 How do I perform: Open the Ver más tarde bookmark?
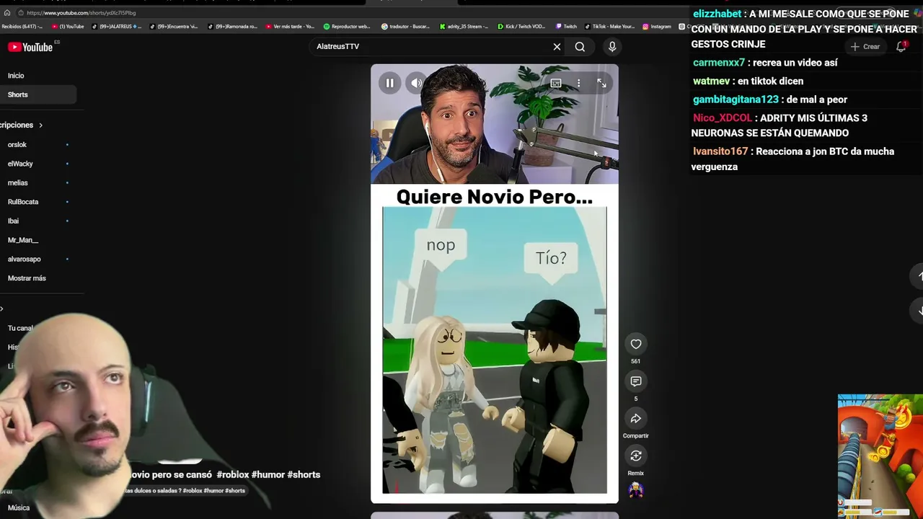291,27
